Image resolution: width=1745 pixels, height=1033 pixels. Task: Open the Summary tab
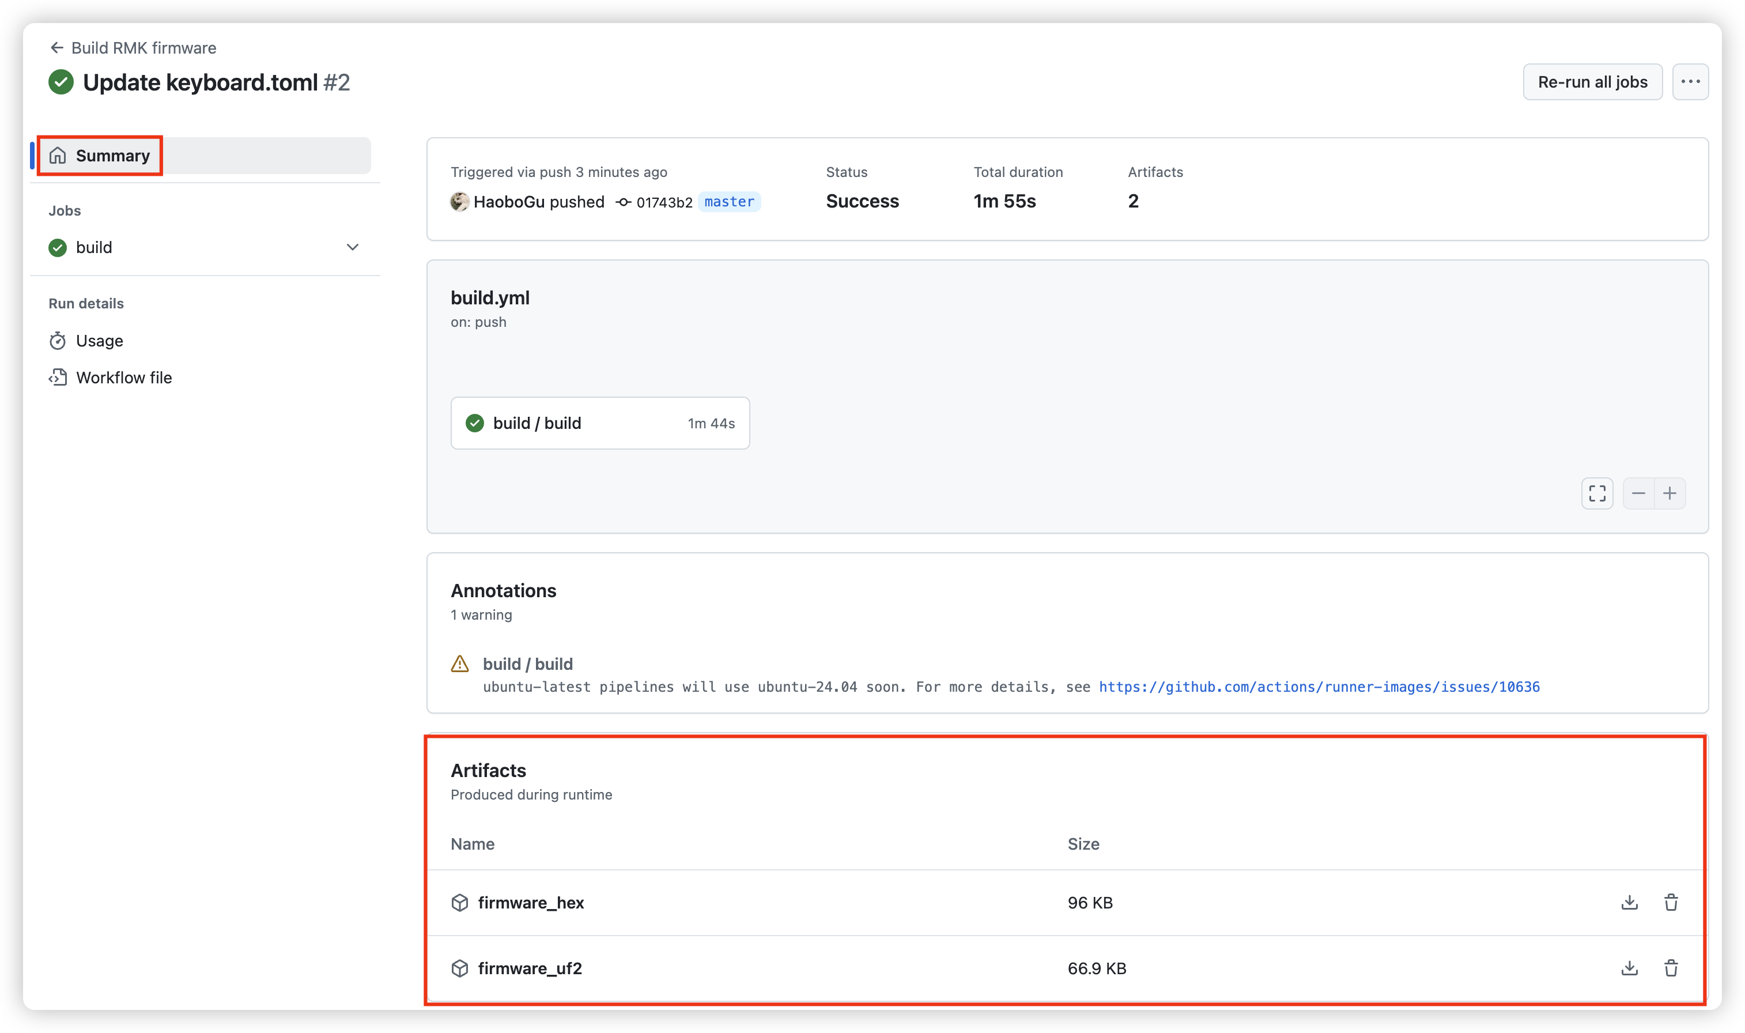tap(112, 156)
